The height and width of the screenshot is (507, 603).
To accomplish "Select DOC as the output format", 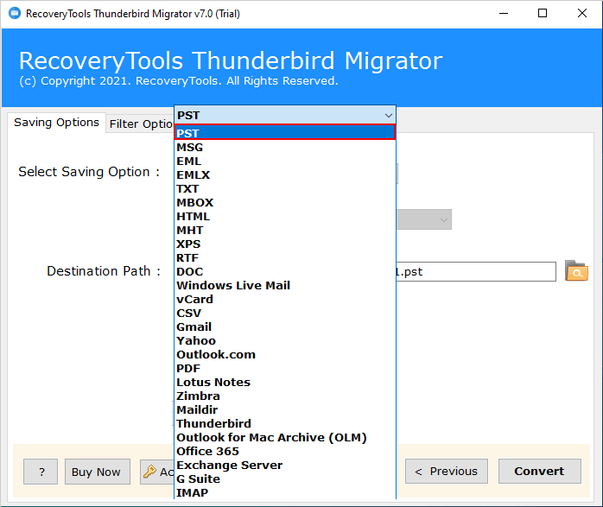I will pyautogui.click(x=284, y=272).
